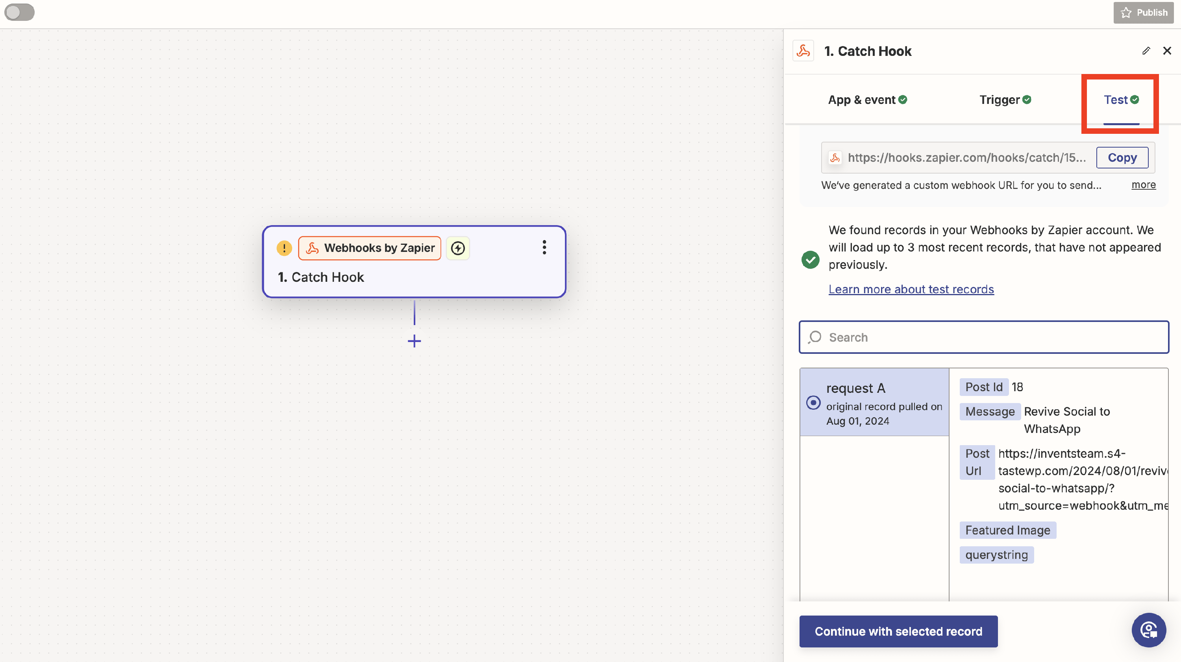This screenshot has height=662, width=1181.
Task: Open the Trigger tab
Action: (1005, 100)
